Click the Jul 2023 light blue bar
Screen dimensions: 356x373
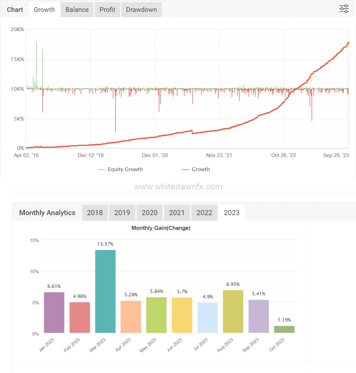[x=207, y=318]
